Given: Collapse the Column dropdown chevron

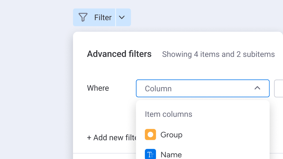Looking at the screenshot, I should pos(257,88).
